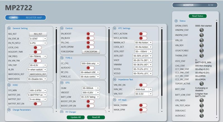Open the BATTFET_DIS dropdown
Screen dimensions: 223x122
(x=37, y=95)
